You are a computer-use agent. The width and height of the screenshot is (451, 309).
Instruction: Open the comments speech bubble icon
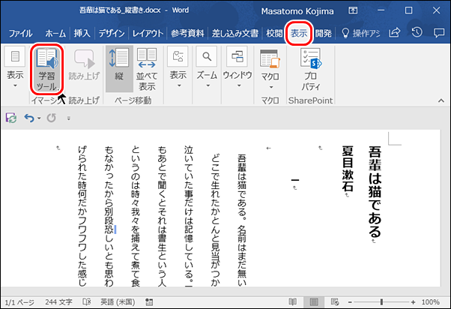coord(439,33)
